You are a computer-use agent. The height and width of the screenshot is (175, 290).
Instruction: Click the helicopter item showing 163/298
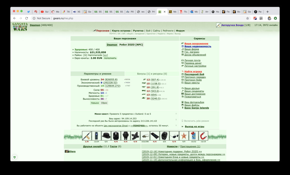click(145, 136)
